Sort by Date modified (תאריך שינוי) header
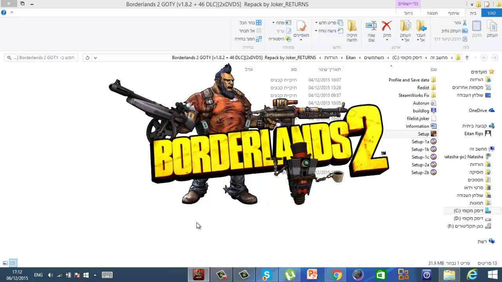 tap(330, 69)
